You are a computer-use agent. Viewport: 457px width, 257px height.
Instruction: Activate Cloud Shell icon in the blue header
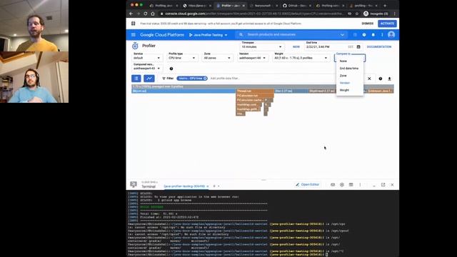(355, 35)
